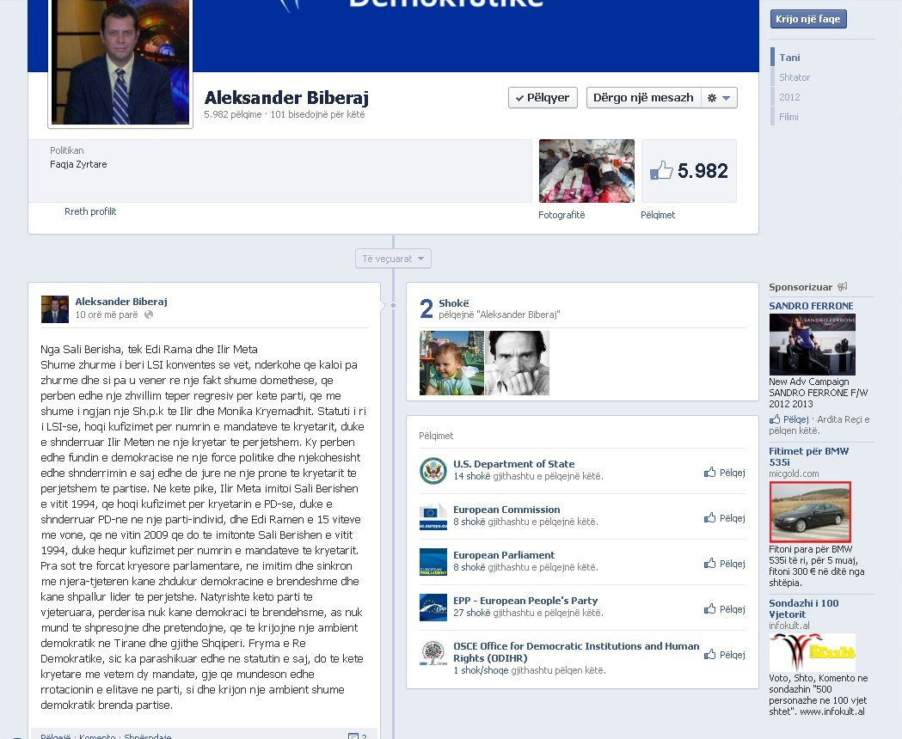Open the Rreth profilit link
The width and height of the screenshot is (902, 739).
[x=90, y=211]
